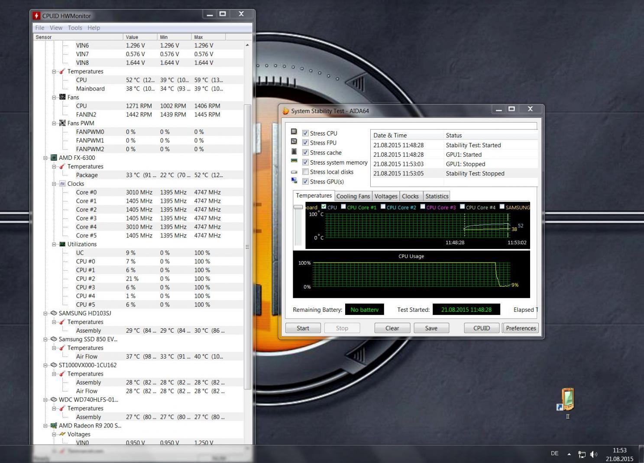The image size is (644, 463).
Task: Click the HWMonitor lightning title icon
Action: [37, 16]
